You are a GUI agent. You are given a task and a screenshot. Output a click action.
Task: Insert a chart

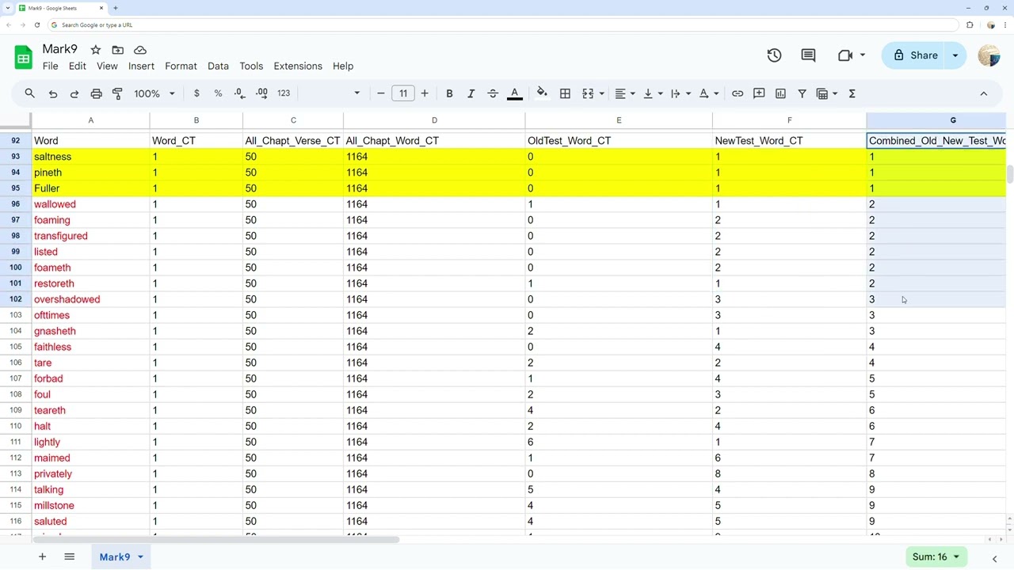(x=780, y=93)
